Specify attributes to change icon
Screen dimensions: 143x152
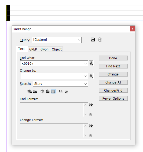[x=91, y=125]
